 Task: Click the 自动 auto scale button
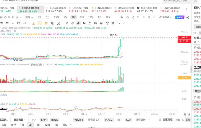188,120
